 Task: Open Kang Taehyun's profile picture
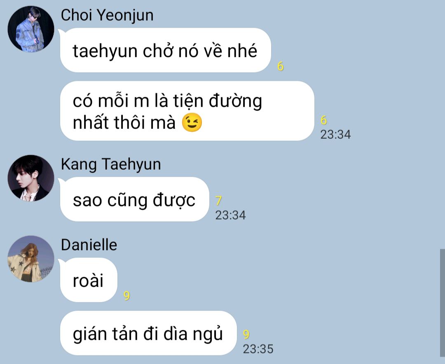pyautogui.click(x=30, y=178)
